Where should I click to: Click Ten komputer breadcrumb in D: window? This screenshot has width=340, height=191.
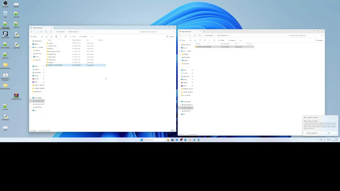(x=209, y=35)
